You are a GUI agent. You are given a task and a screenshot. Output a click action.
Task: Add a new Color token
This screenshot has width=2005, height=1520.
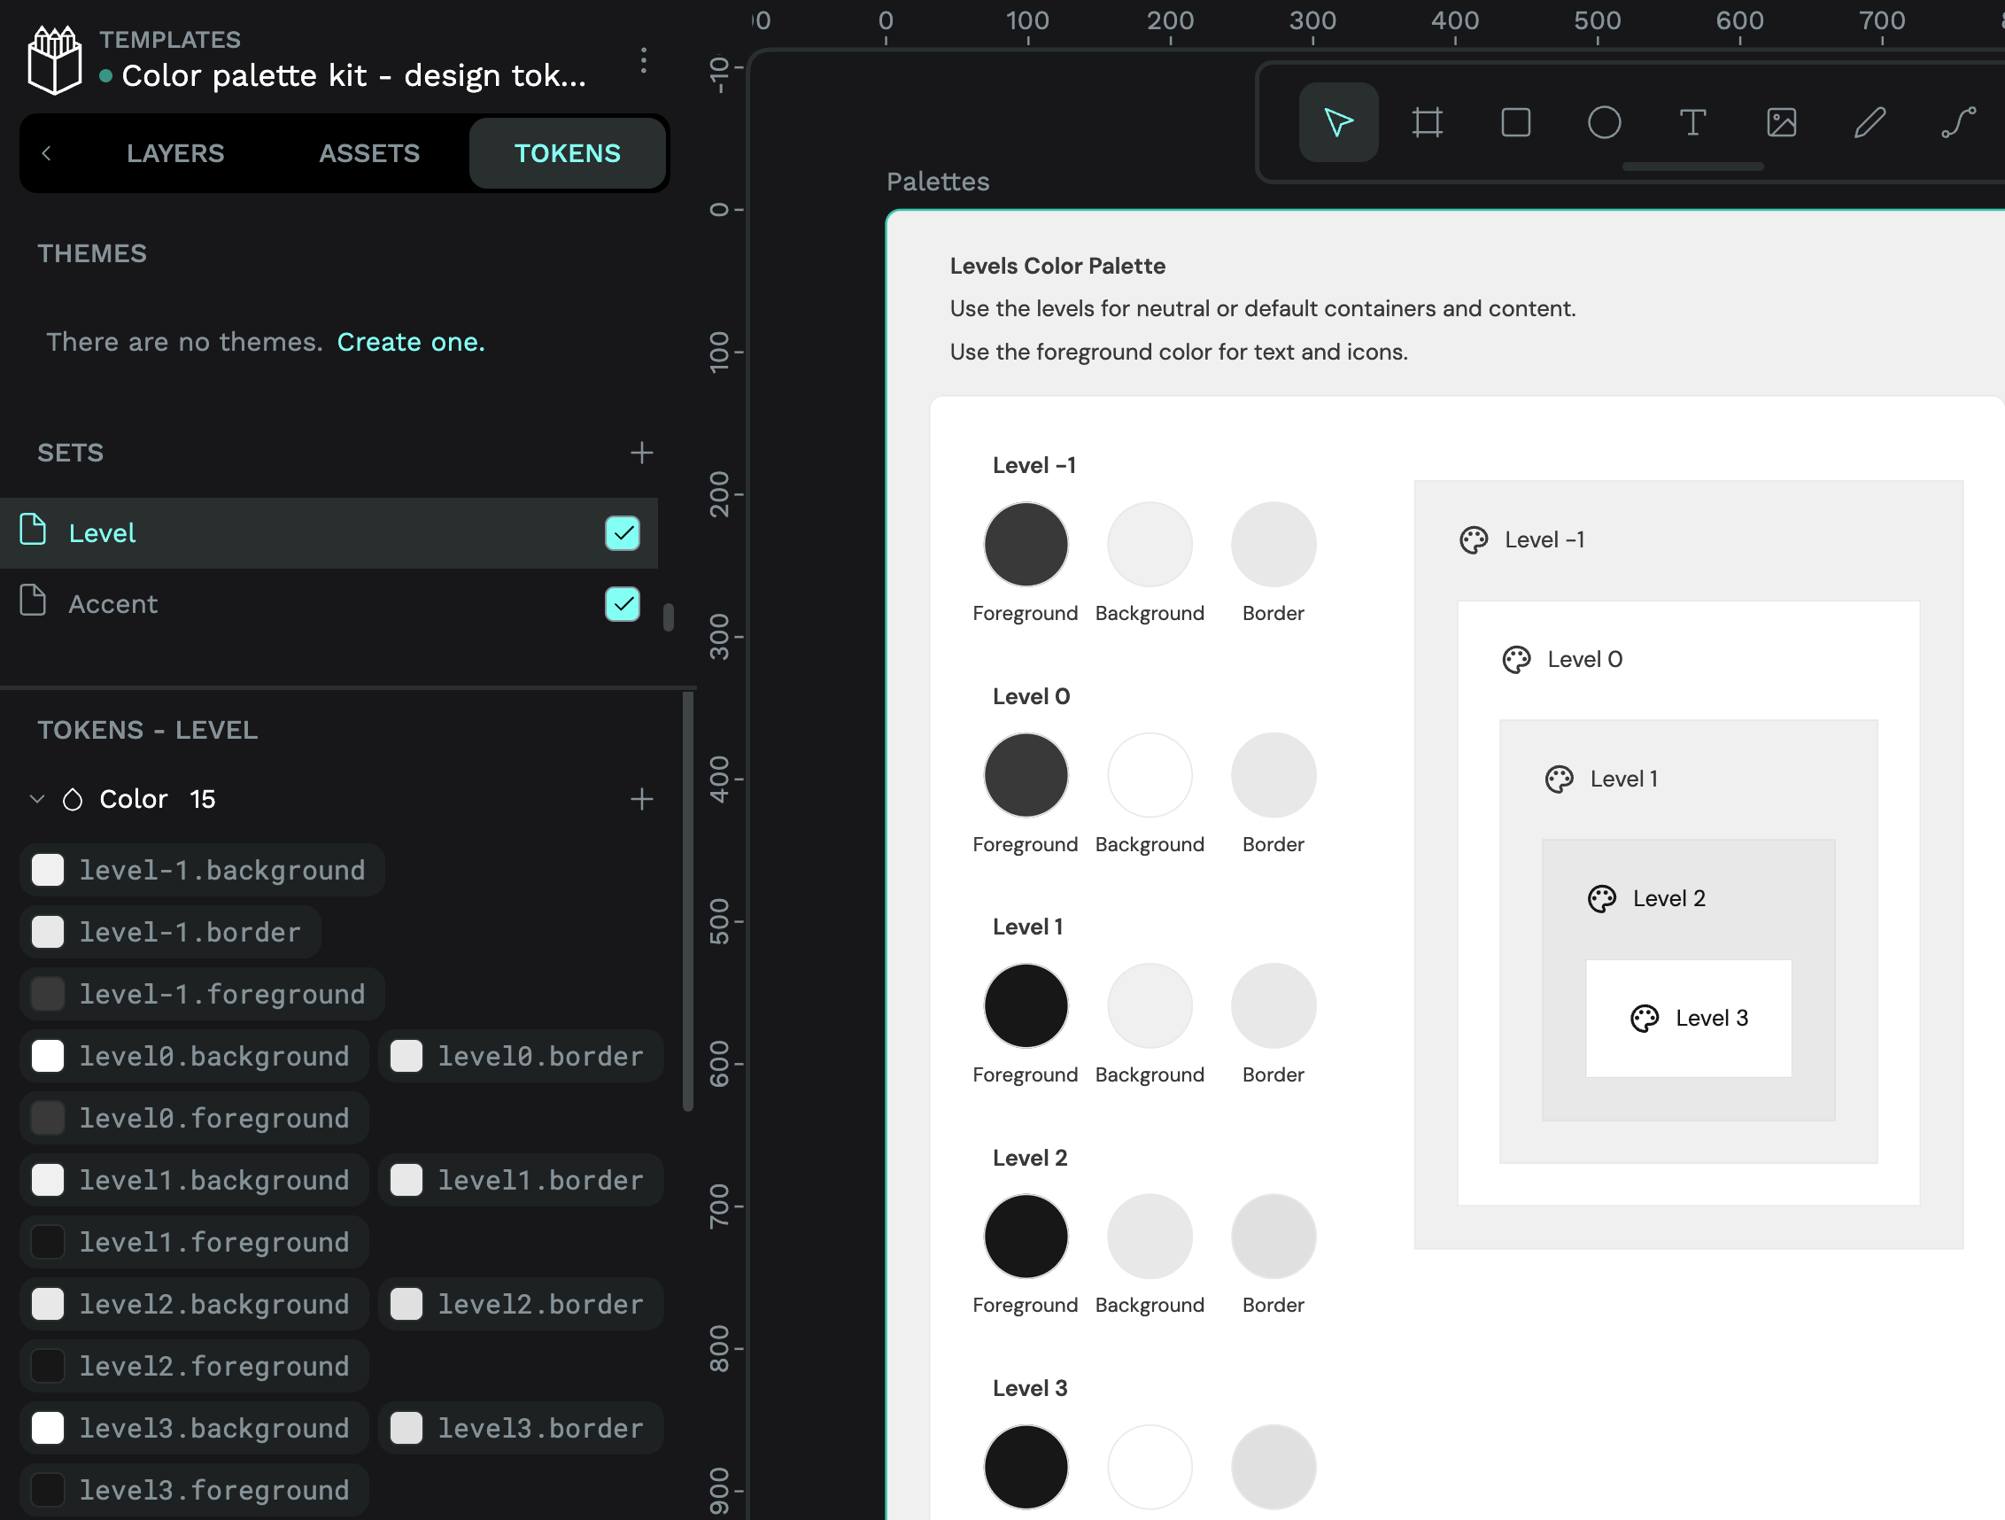coord(642,798)
